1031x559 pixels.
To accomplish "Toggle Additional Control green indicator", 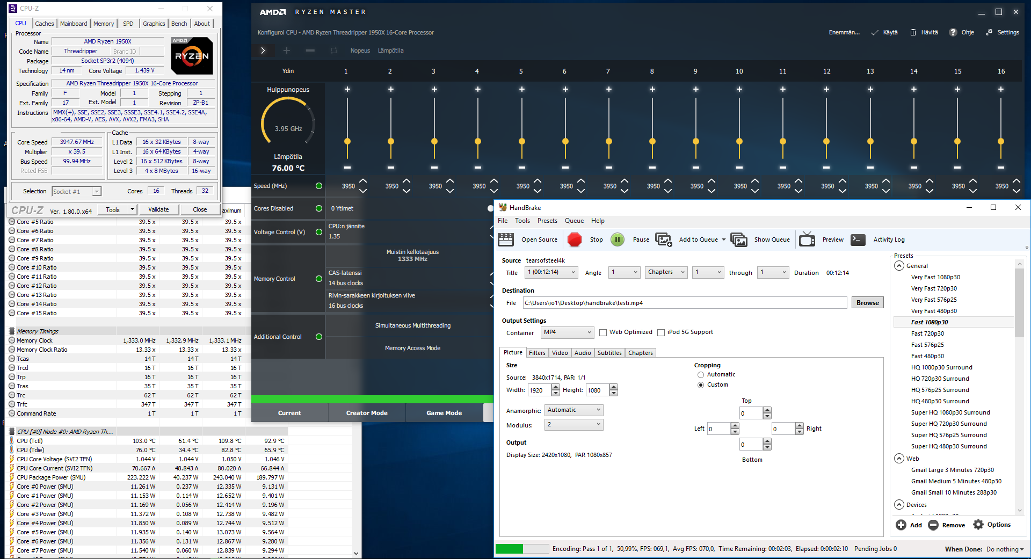I will click(319, 337).
